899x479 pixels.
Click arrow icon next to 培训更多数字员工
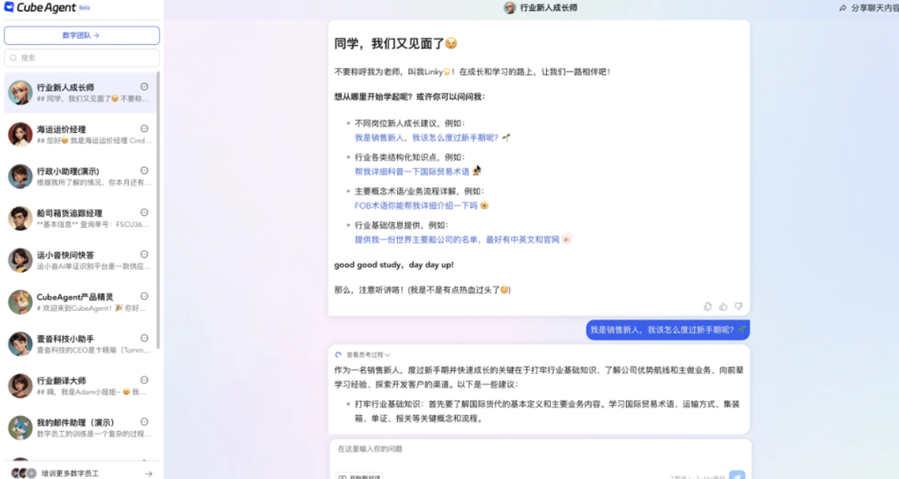coord(148,474)
